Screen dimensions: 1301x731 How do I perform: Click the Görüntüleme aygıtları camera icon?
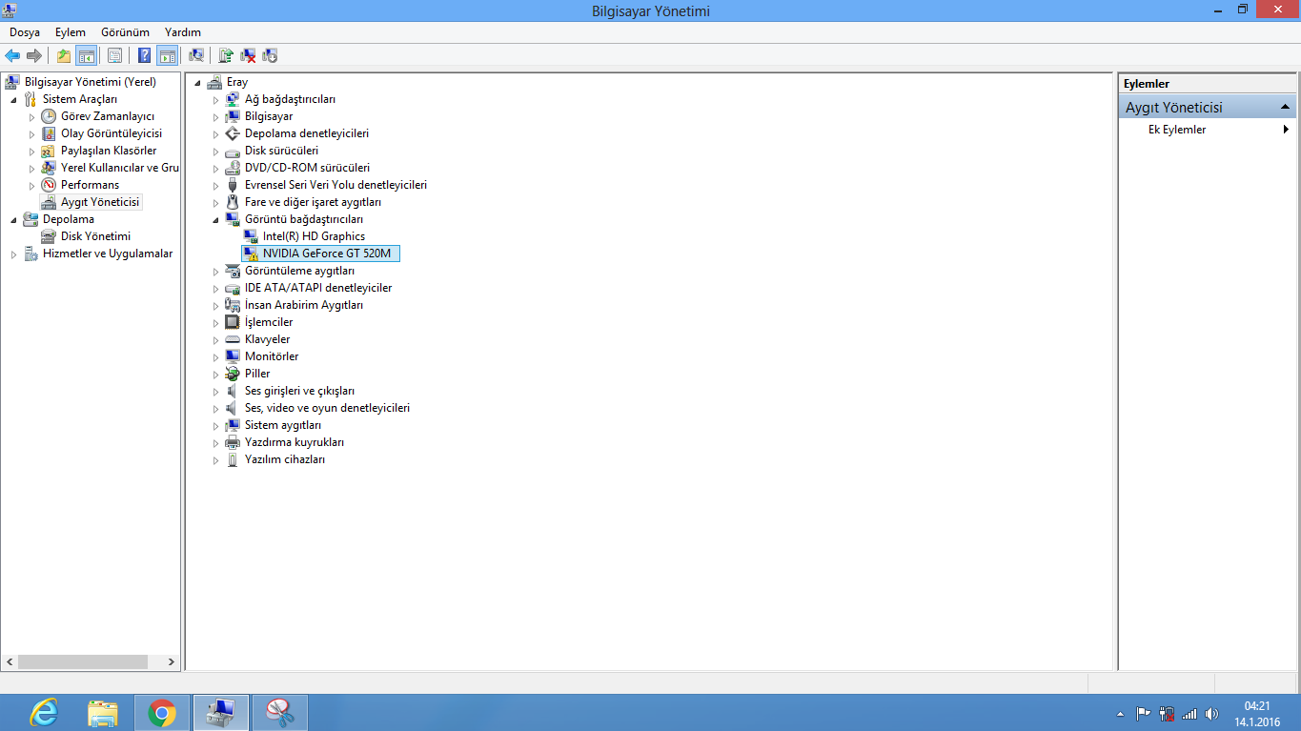tap(233, 271)
